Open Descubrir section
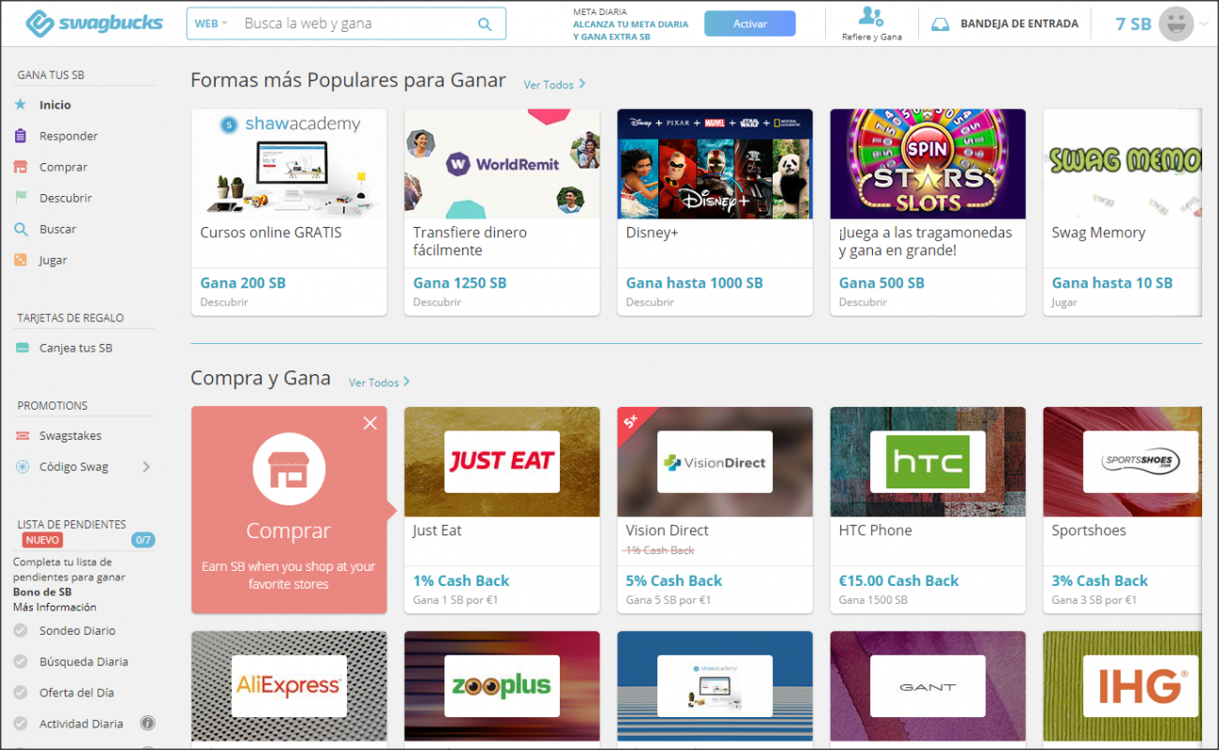The width and height of the screenshot is (1219, 750). [x=66, y=198]
